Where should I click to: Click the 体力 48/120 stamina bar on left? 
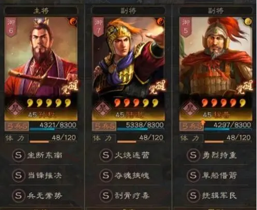coord(53,139)
